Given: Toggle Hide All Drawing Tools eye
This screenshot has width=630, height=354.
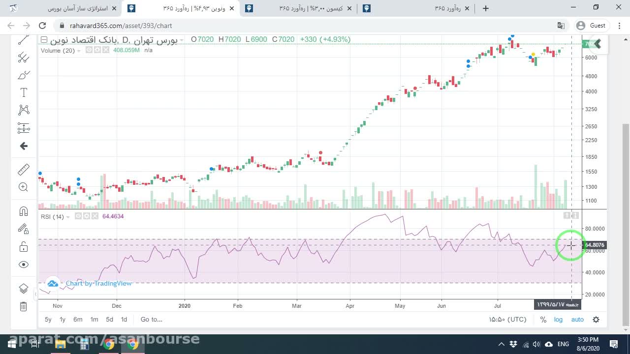Looking at the screenshot, I should coord(24,265).
